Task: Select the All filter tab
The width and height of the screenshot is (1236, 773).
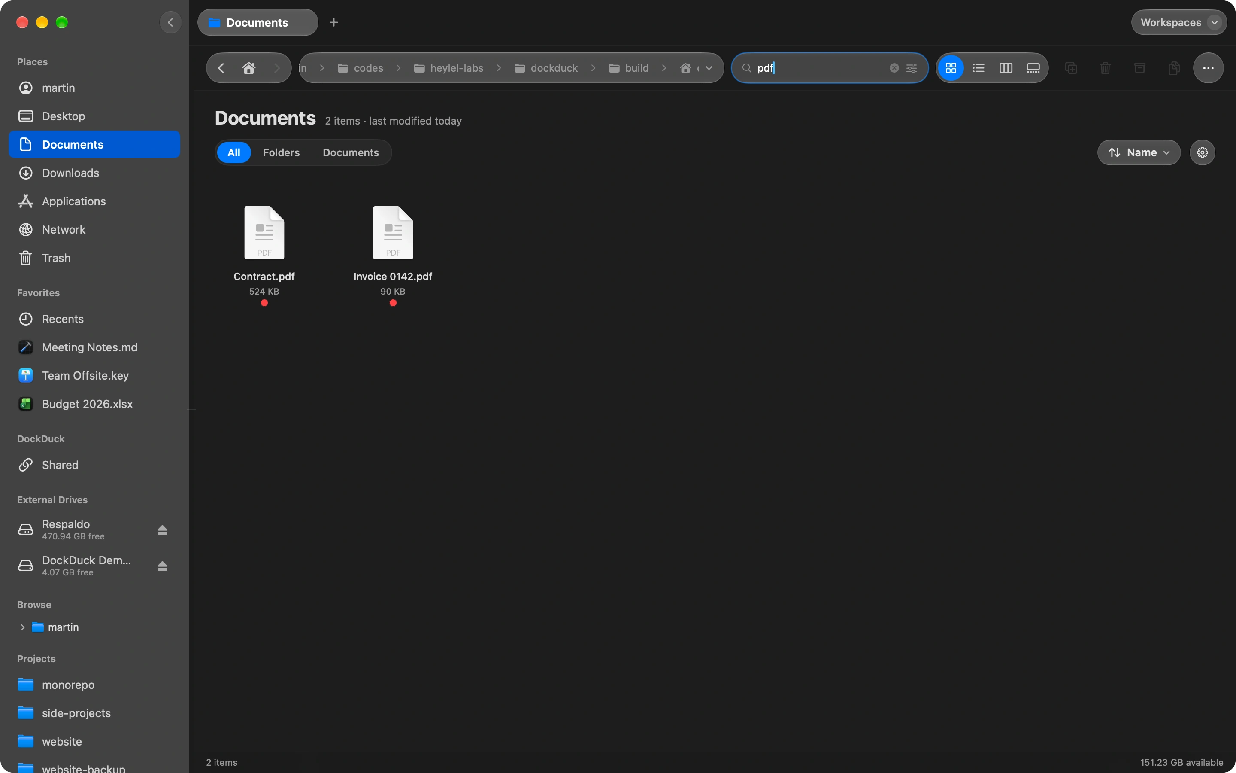Action: [234, 152]
